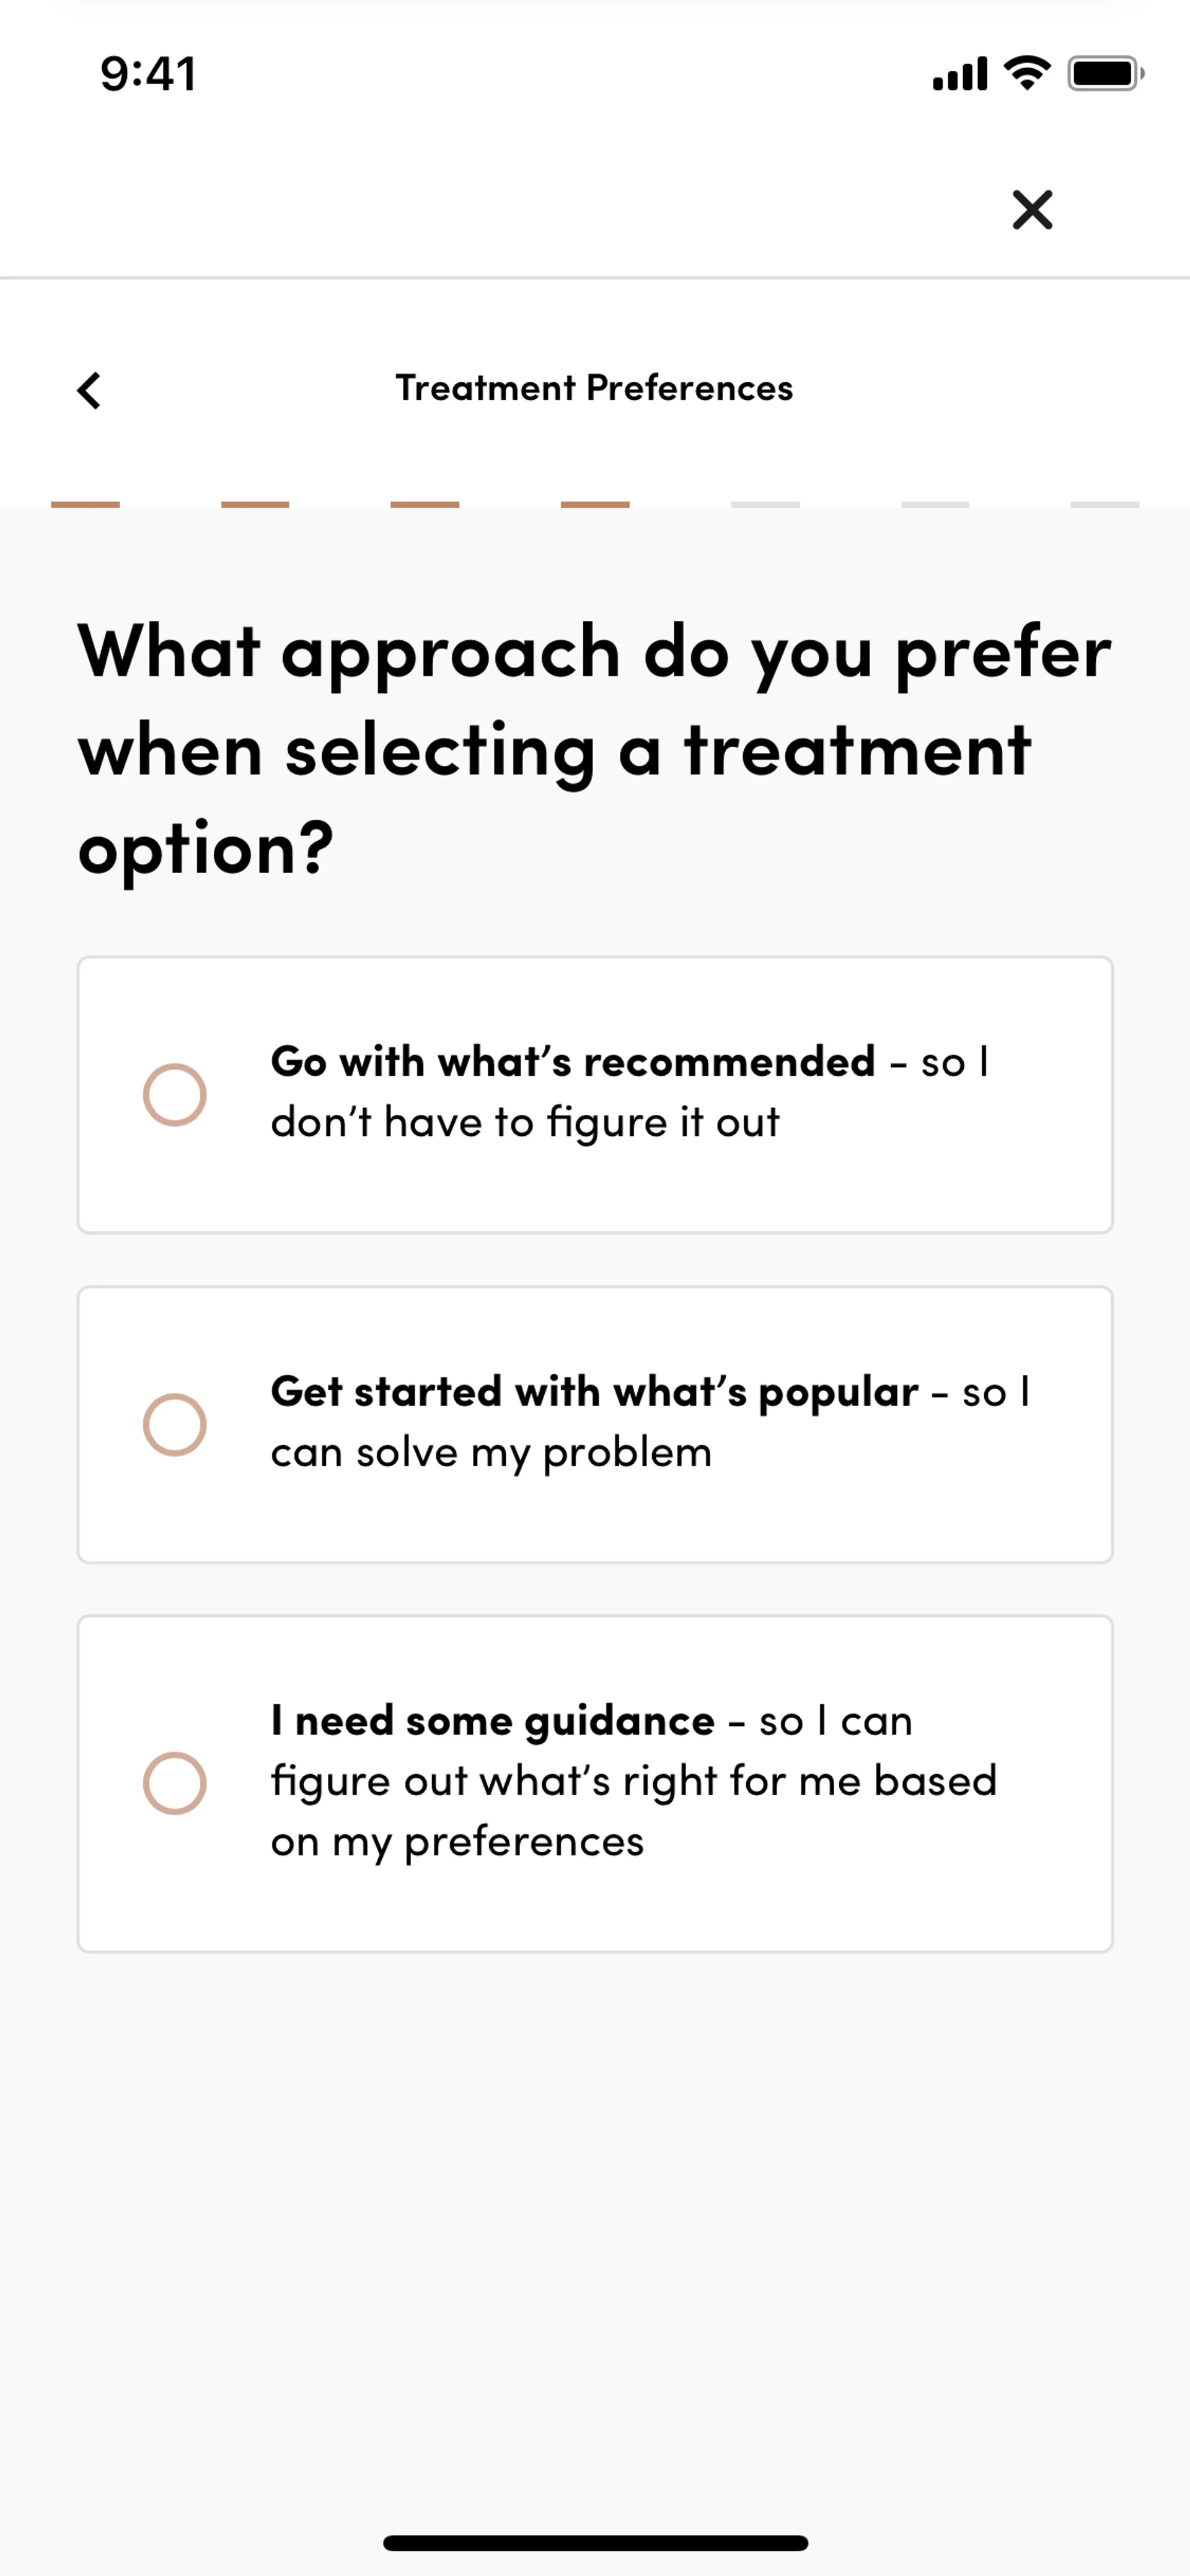Tap the Wi-Fi icon in status bar
This screenshot has height=2576, width=1190.
tap(1026, 73)
